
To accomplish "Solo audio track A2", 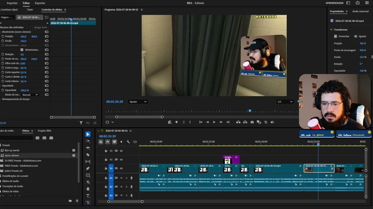I will [x=126, y=187].
